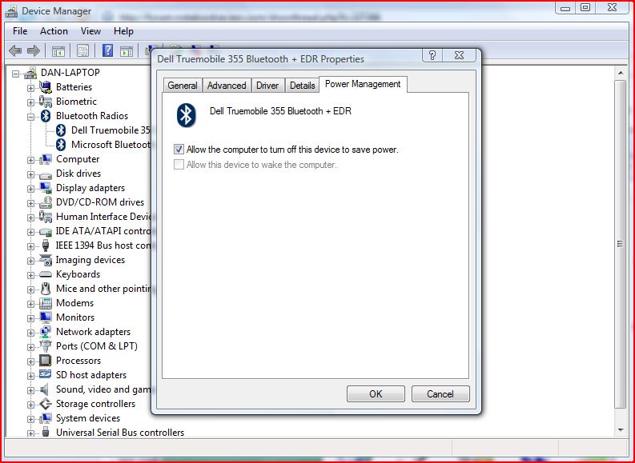The height and width of the screenshot is (463, 635).
Task: Collapse the Bluetooth Radios node
Action: (x=30, y=117)
